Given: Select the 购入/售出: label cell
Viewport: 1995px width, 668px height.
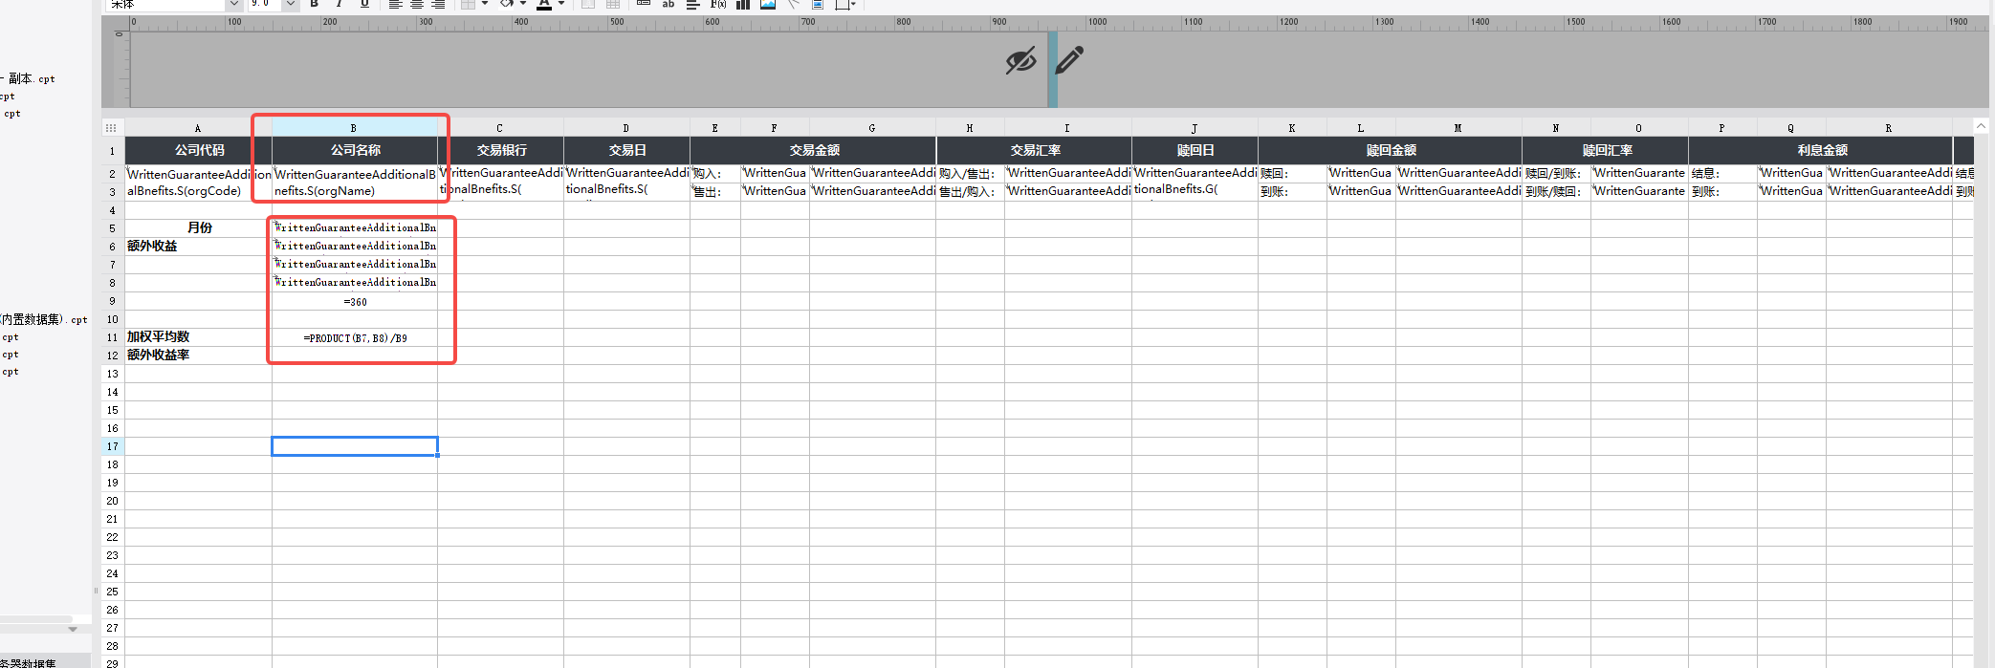Looking at the screenshot, I should (971, 174).
